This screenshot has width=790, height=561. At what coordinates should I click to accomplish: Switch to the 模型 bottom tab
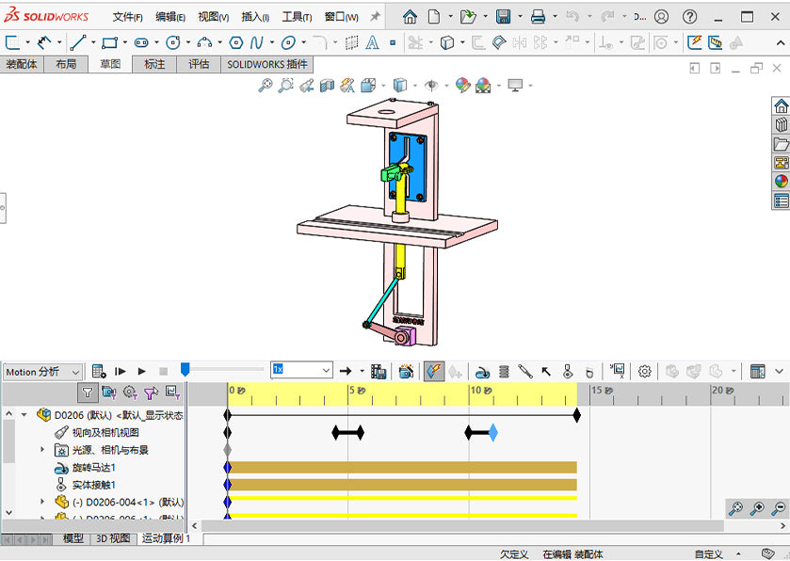(73, 538)
